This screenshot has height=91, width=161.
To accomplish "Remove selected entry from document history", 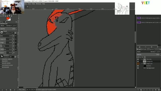I will (146, 47).
